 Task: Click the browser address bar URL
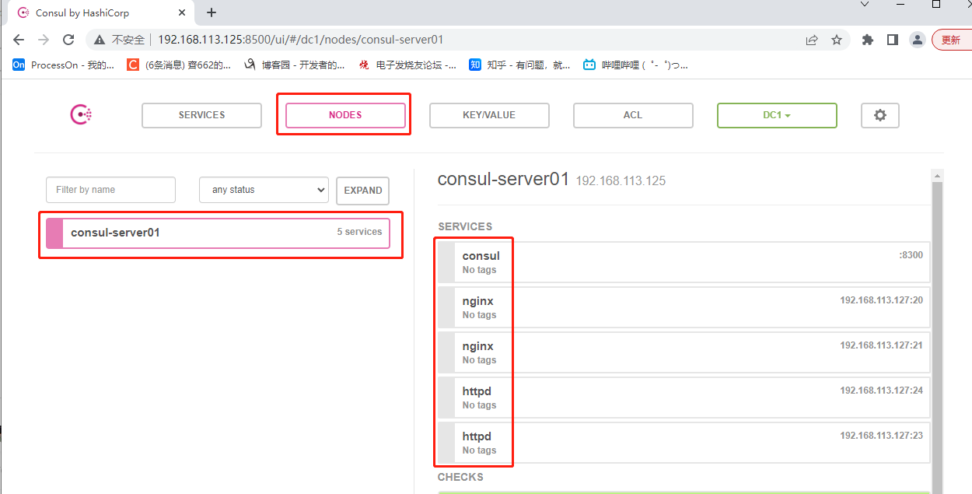tap(301, 40)
